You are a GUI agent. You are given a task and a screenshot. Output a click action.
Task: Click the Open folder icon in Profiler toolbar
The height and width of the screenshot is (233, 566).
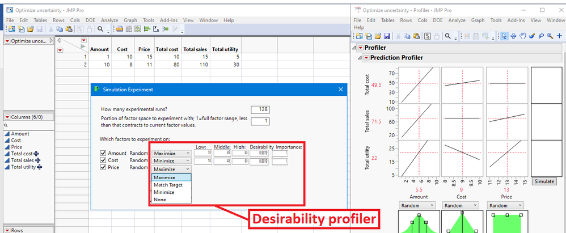click(378, 36)
